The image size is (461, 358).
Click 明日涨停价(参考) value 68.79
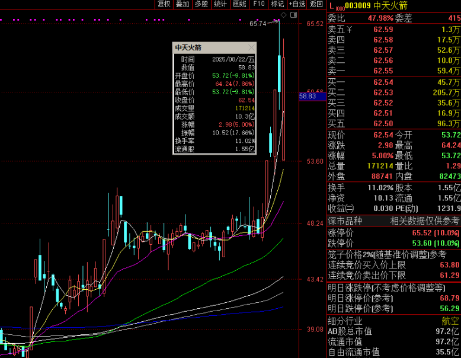[x=449, y=298]
